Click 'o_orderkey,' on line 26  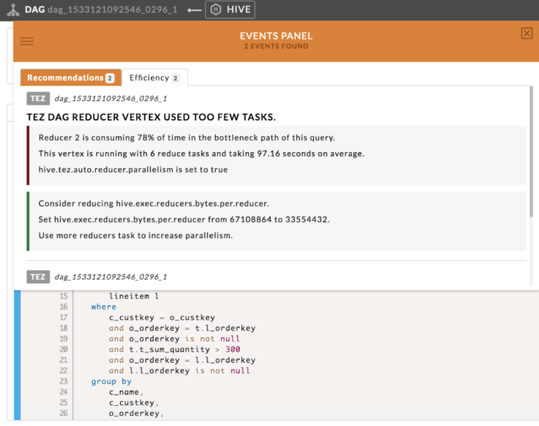click(x=136, y=413)
